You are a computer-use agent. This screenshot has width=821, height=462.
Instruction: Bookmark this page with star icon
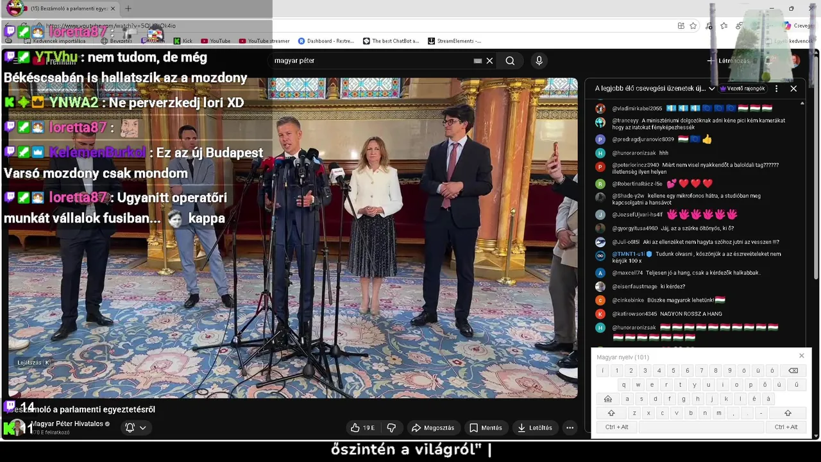(693, 26)
